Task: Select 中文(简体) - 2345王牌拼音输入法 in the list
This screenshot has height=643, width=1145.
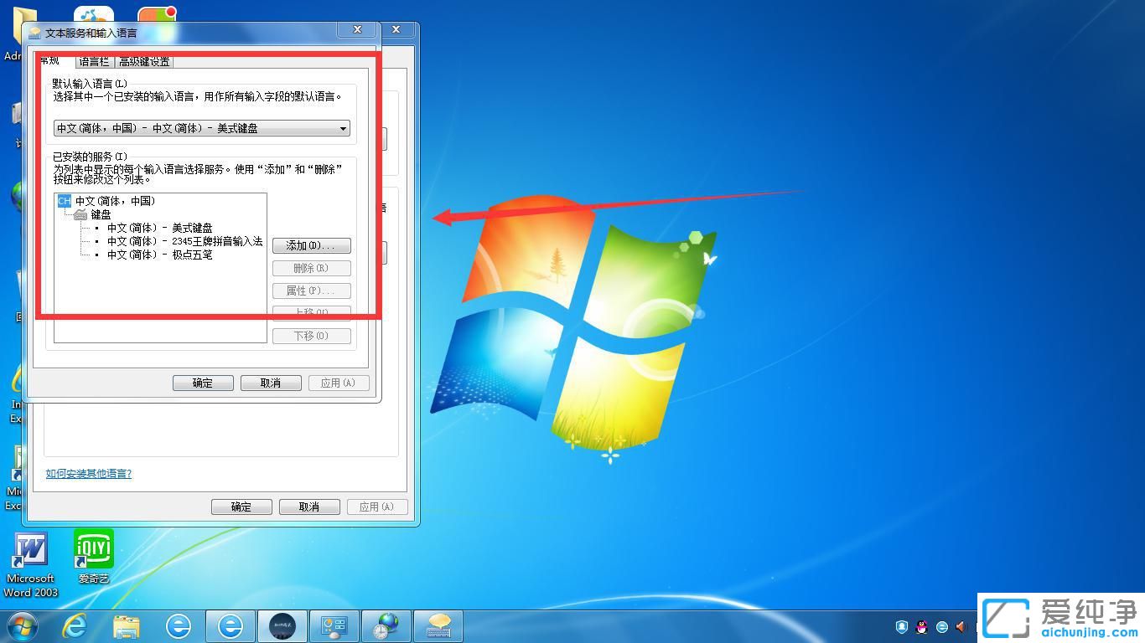Action: [x=185, y=241]
